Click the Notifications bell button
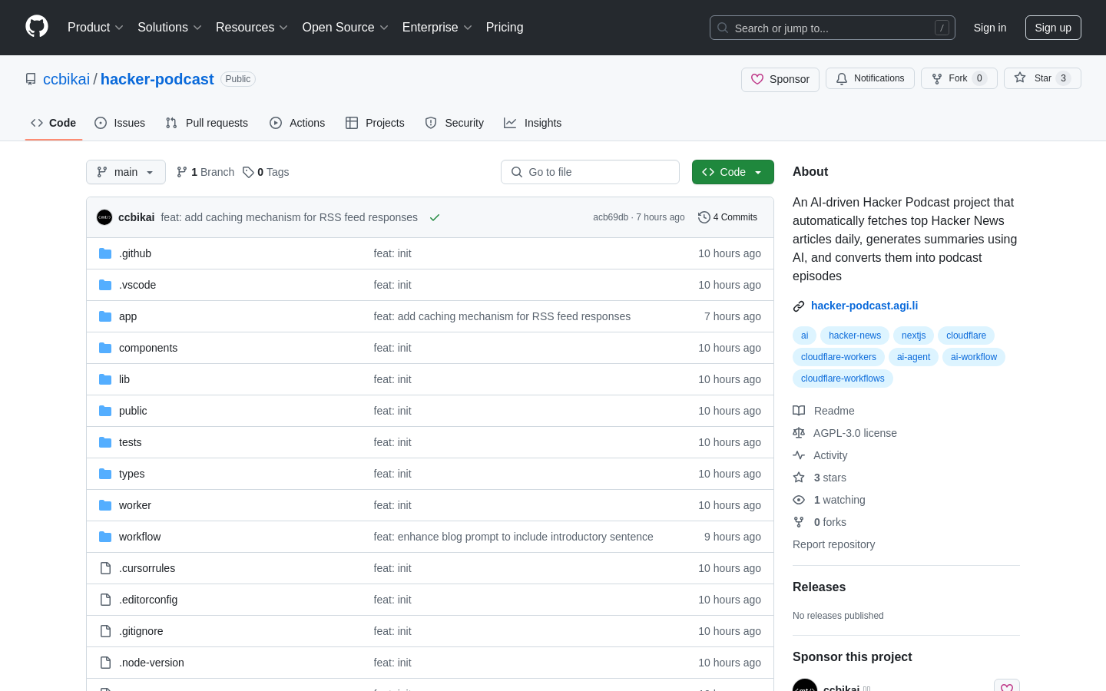Viewport: 1106px width, 691px height. click(x=870, y=78)
